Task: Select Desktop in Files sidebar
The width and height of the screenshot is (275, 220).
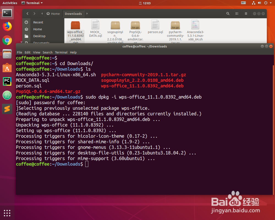Action: tap(39, 36)
